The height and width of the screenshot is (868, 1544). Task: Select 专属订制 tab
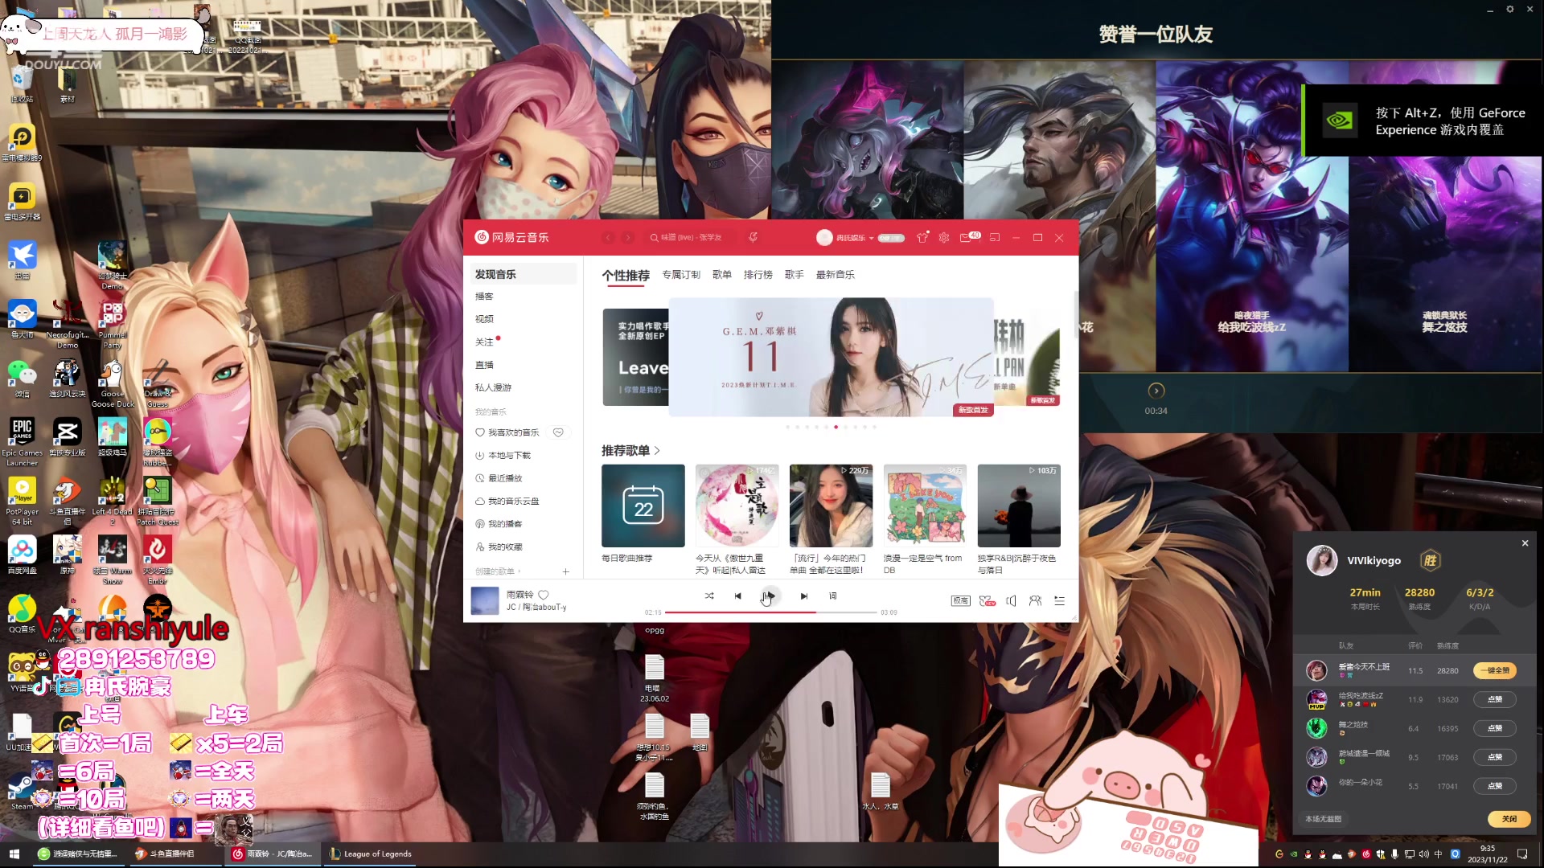click(x=681, y=275)
